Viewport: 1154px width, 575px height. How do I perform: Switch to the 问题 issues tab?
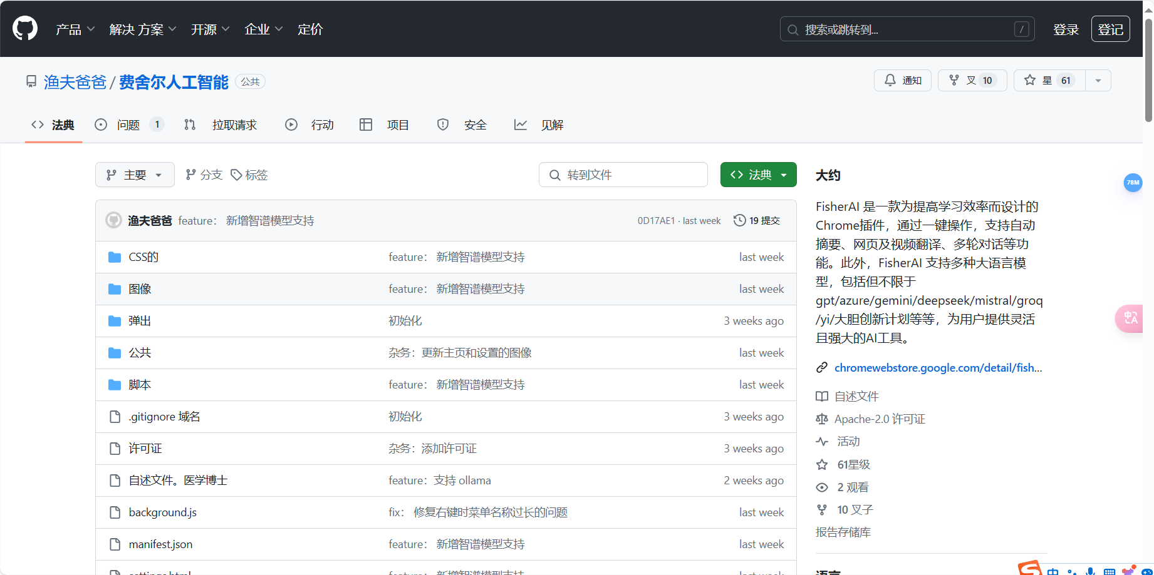coord(128,125)
